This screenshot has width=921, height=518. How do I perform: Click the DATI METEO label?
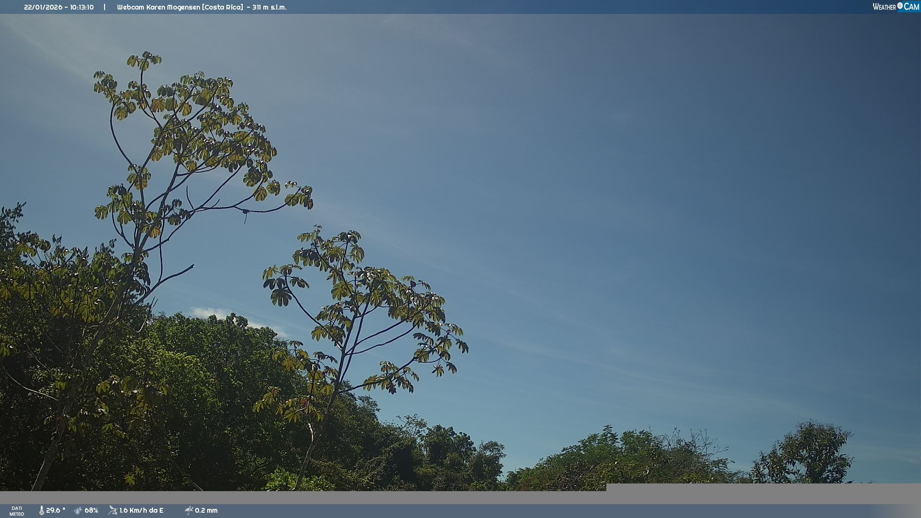coord(17,511)
